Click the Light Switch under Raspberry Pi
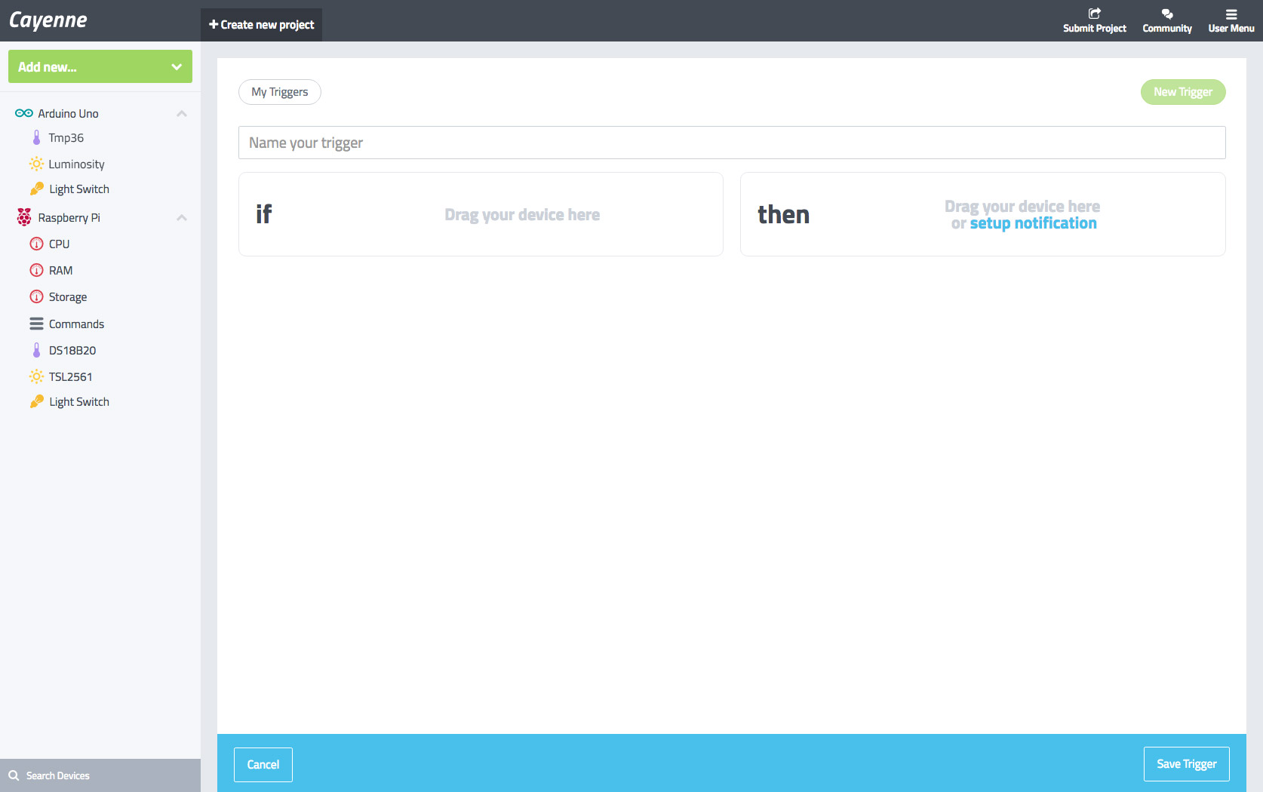 (x=78, y=401)
